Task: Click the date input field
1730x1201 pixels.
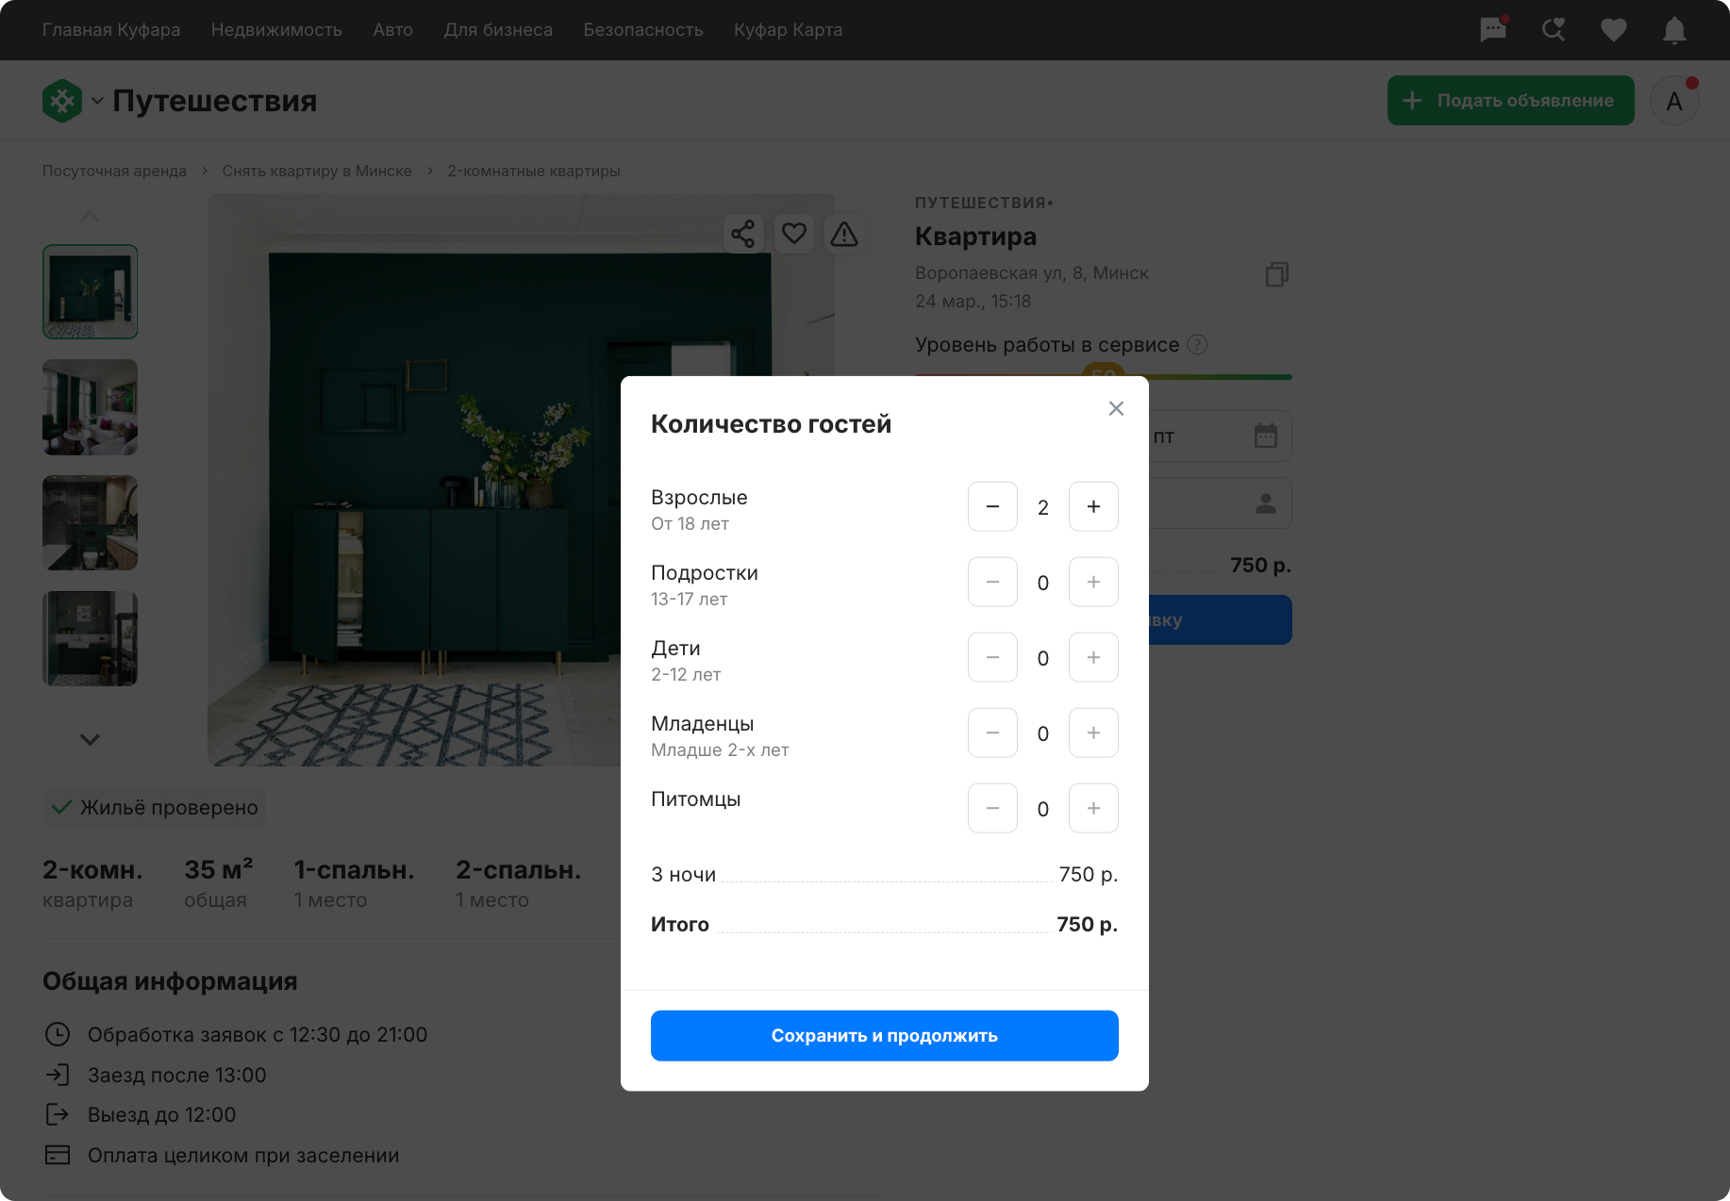Action: [1221, 436]
